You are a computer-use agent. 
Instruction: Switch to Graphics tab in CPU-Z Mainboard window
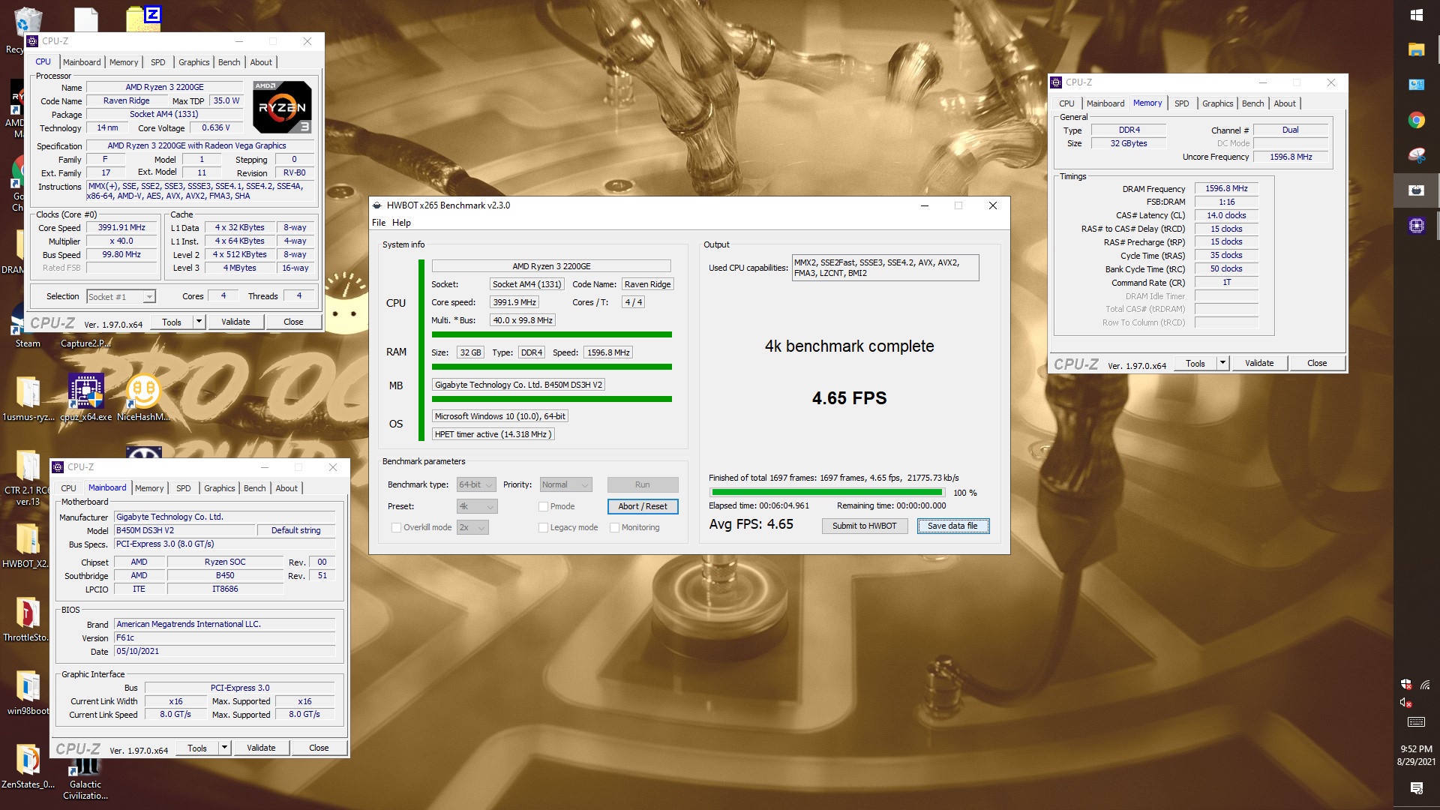click(219, 488)
